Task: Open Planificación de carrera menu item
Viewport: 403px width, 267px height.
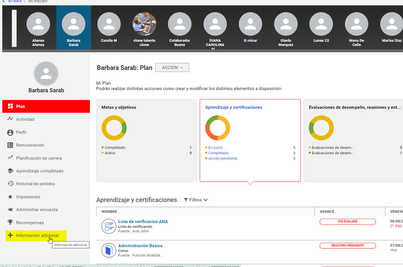Action: click(39, 158)
